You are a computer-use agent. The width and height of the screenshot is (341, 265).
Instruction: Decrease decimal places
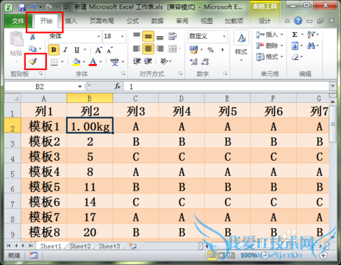205,62
